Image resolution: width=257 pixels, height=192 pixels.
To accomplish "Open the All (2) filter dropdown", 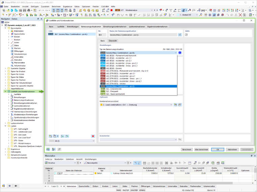I will 72,141.
